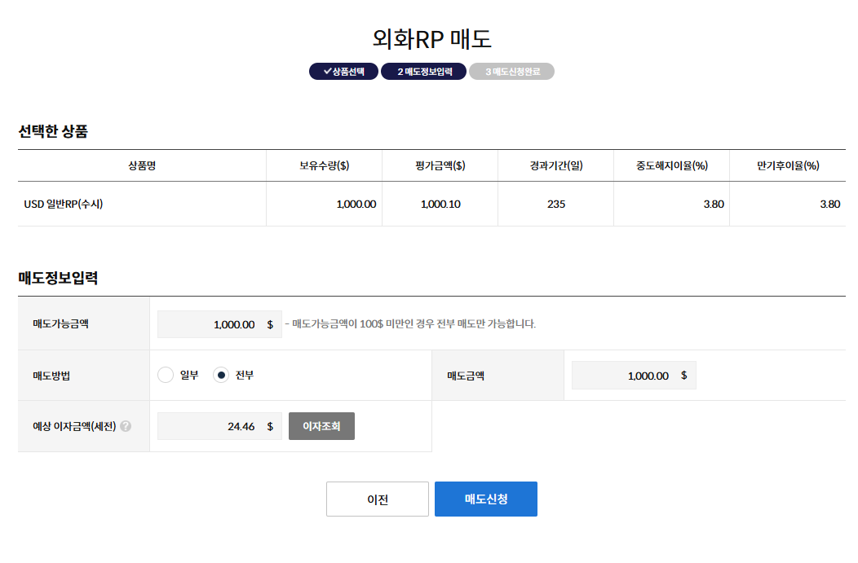
Task: Open the 상품선택 step tab
Action: (342, 71)
